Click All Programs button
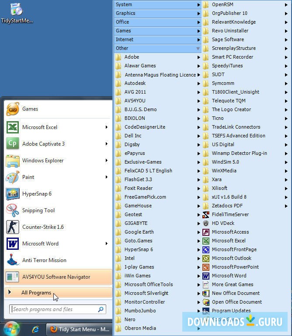The height and width of the screenshot is (336, 292). click(x=58, y=293)
